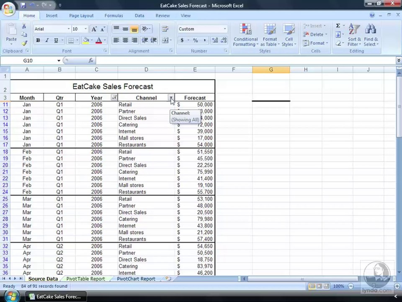
Task: Save the workbook from Quick Access toolbar
Action: pyautogui.click(x=23, y=5)
